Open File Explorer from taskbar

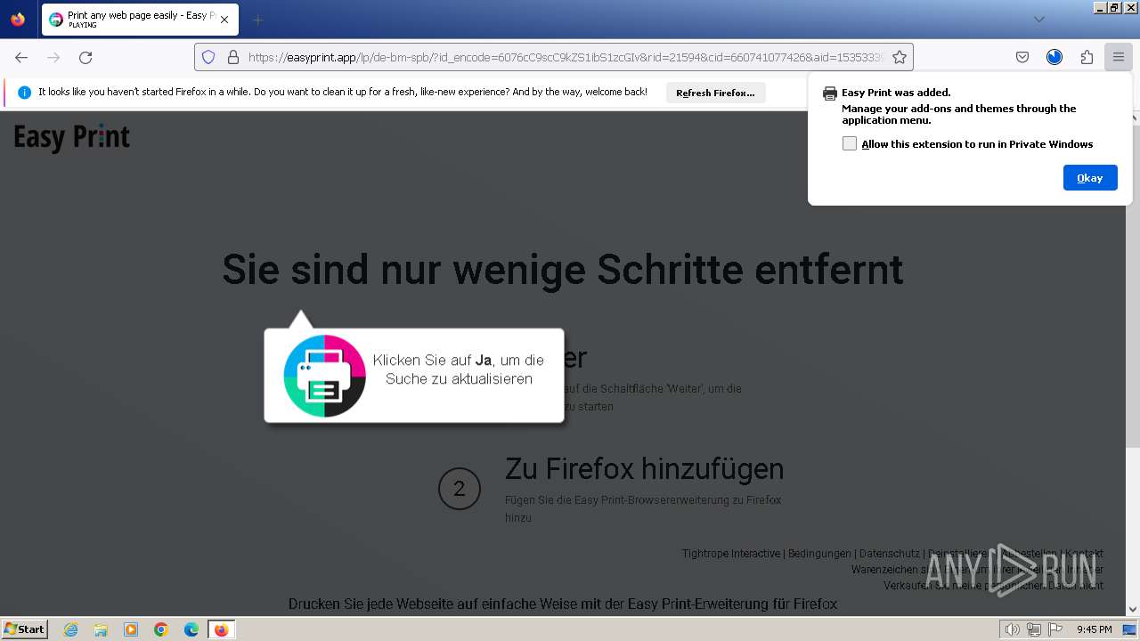click(101, 629)
